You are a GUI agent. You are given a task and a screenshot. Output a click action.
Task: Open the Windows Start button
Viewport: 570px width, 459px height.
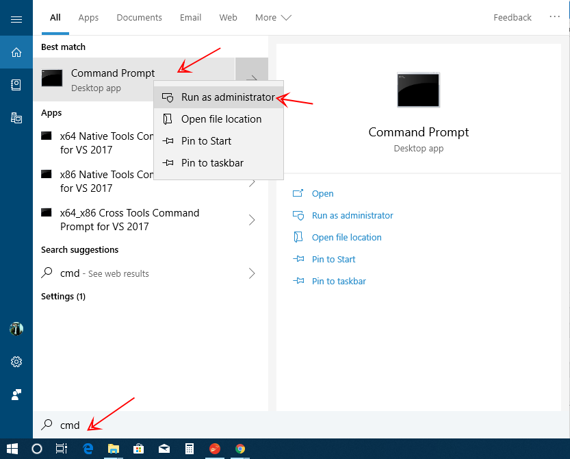click(x=12, y=449)
